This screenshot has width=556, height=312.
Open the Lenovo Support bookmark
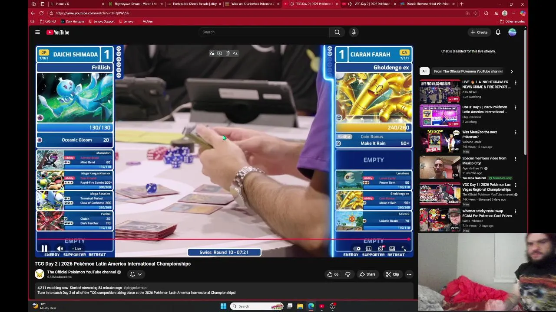click(101, 21)
